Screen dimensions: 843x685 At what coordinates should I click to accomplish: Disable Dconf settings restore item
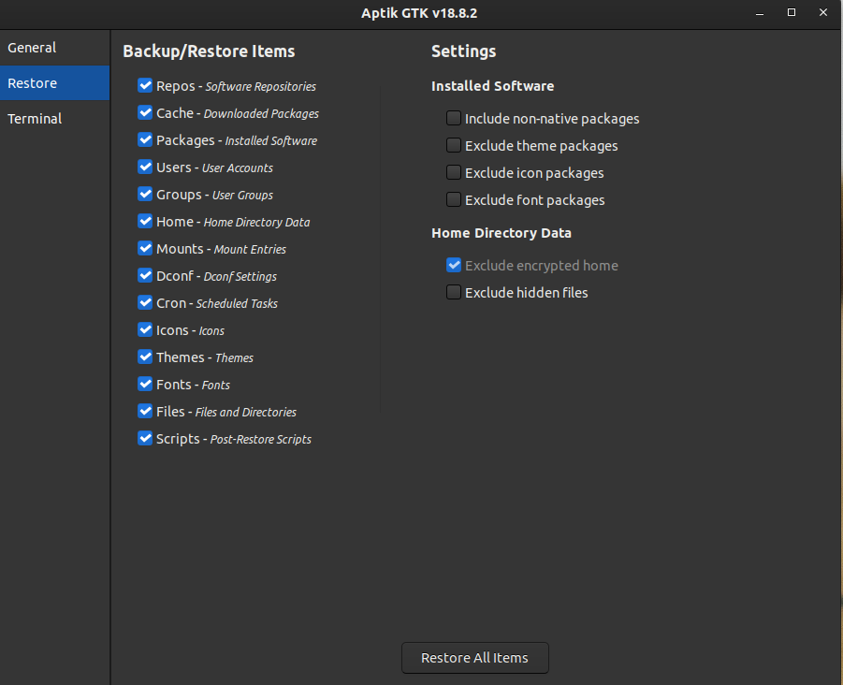point(145,276)
